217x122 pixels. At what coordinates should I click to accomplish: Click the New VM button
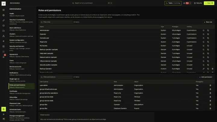click(209, 3)
